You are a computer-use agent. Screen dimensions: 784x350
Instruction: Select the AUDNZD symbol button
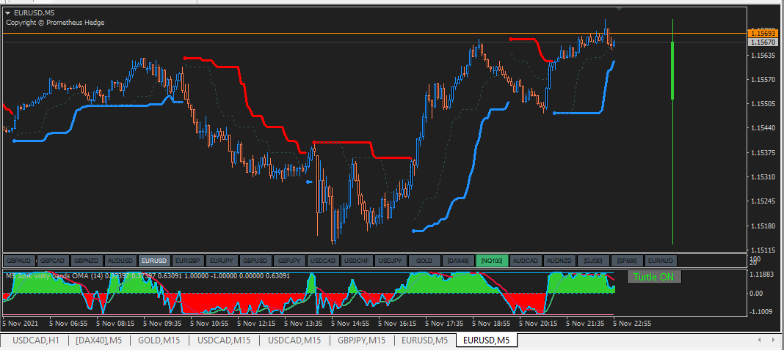tap(559, 261)
